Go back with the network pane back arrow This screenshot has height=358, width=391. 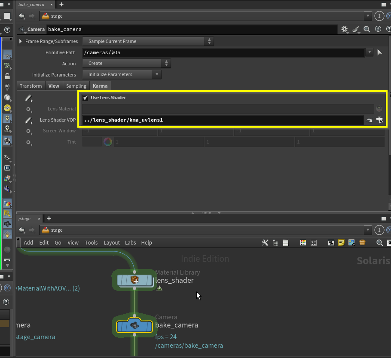(21, 230)
